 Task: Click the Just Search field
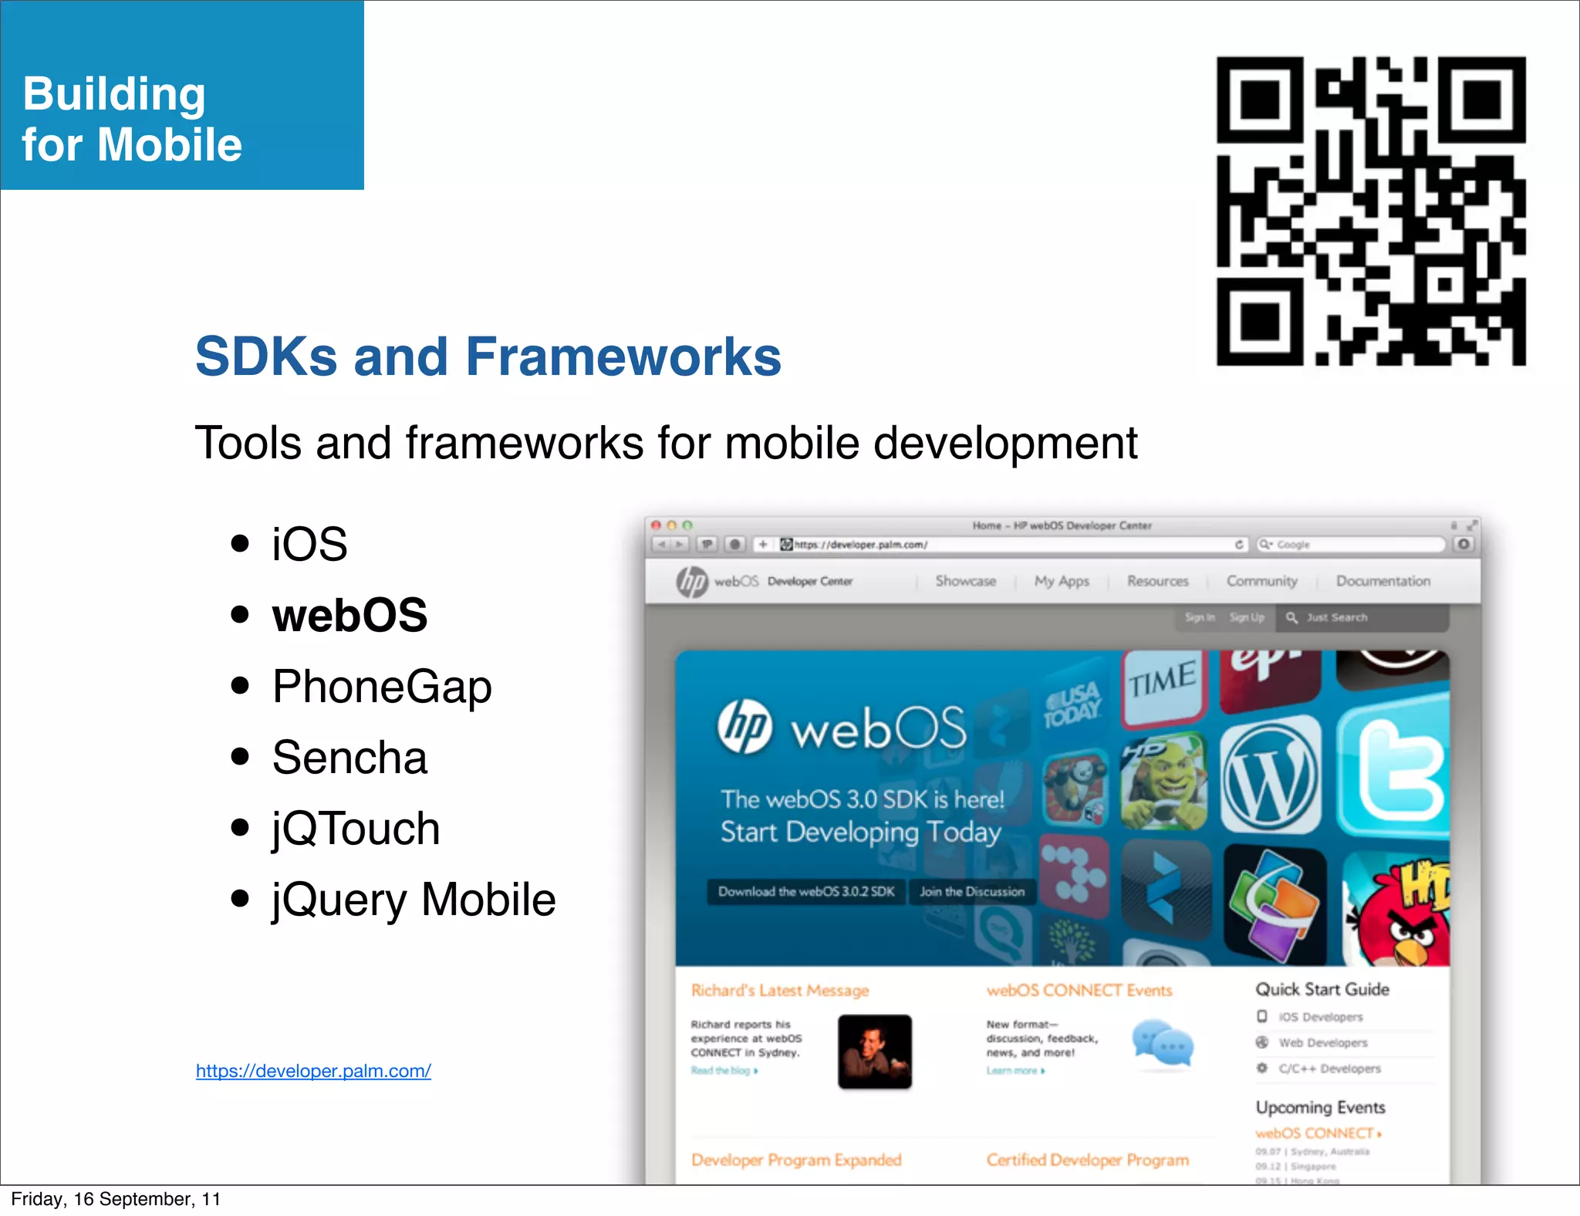pos(1362,618)
